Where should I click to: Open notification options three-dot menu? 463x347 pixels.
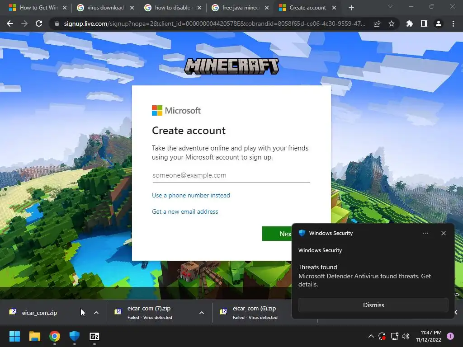click(x=425, y=233)
